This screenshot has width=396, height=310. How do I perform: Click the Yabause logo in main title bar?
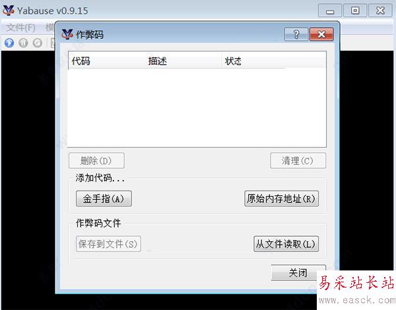coord(9,11)
